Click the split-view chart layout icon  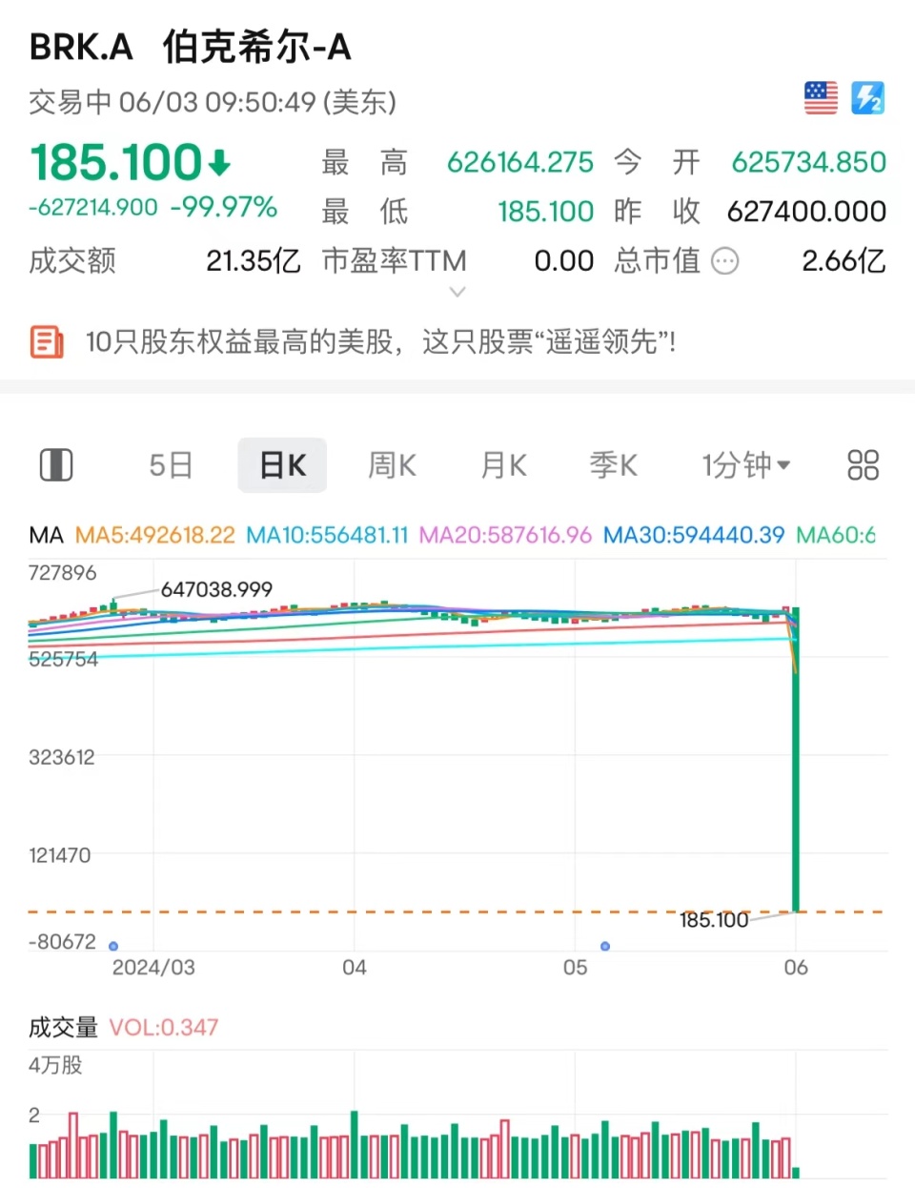point(55,464)
